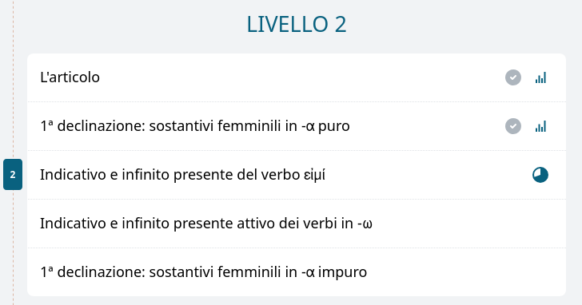The width and height of the screenshot is (582, 305).
Task: Select the first lesson row, L'articolo
Action: [297, 77]
